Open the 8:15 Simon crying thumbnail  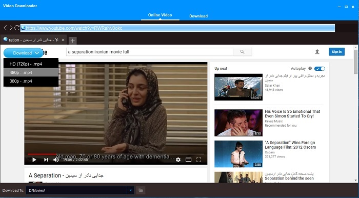point(238,123)
